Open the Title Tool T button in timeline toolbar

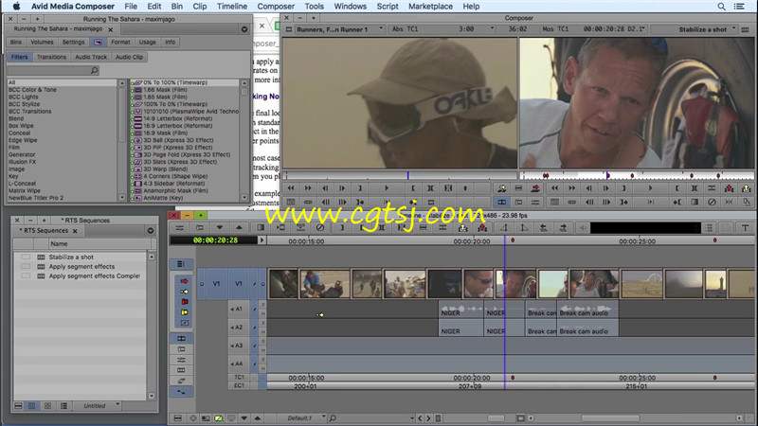pyautogui.click(x=745, y=228)
